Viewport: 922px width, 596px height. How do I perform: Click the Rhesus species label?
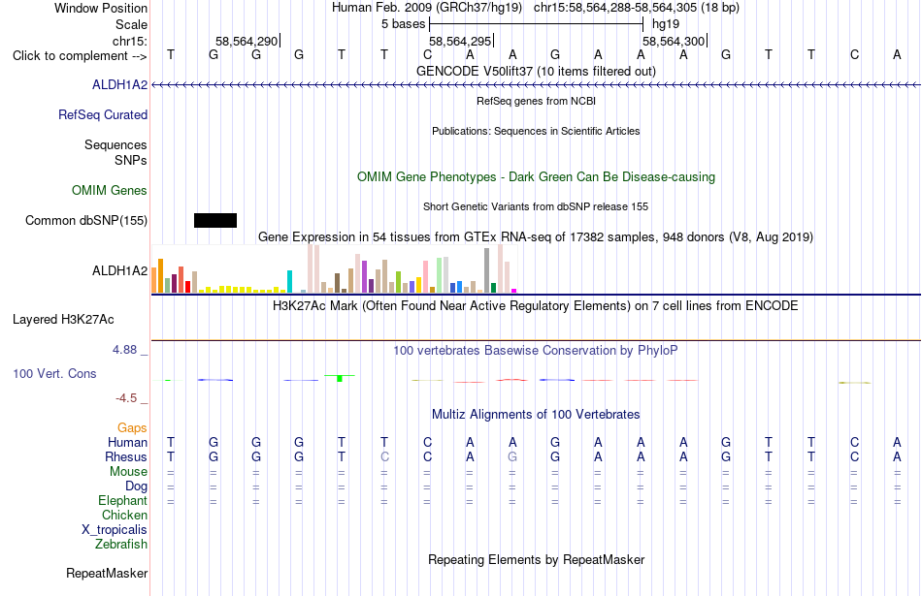tap(126, 456)
